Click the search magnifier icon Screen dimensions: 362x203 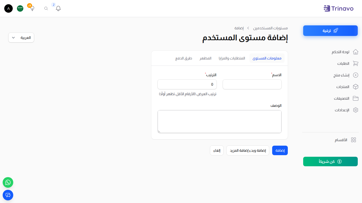click(46, 8)
